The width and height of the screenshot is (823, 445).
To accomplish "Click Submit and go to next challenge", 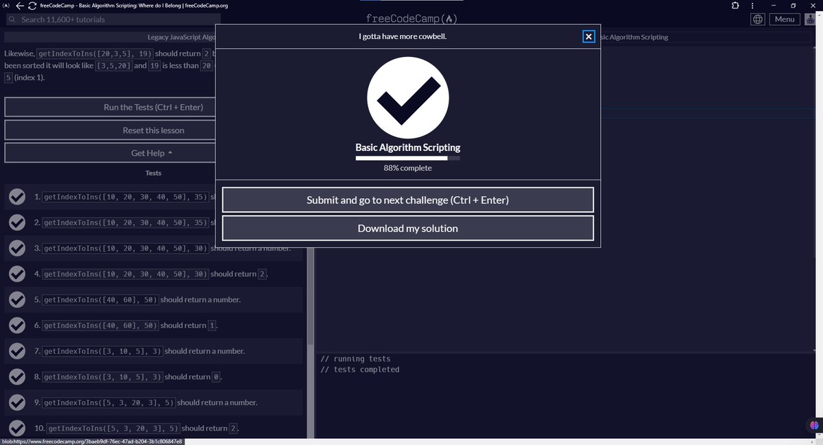I will pos(407,200).
